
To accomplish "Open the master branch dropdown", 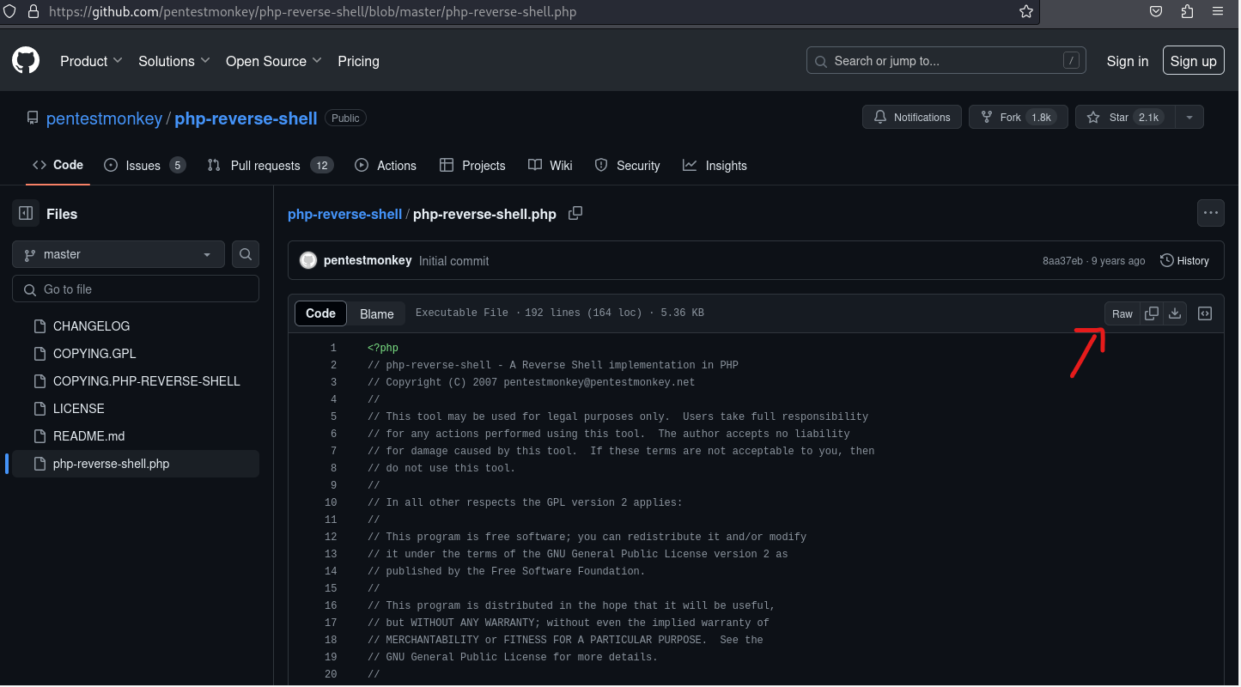I will click(x=119, y=254).
